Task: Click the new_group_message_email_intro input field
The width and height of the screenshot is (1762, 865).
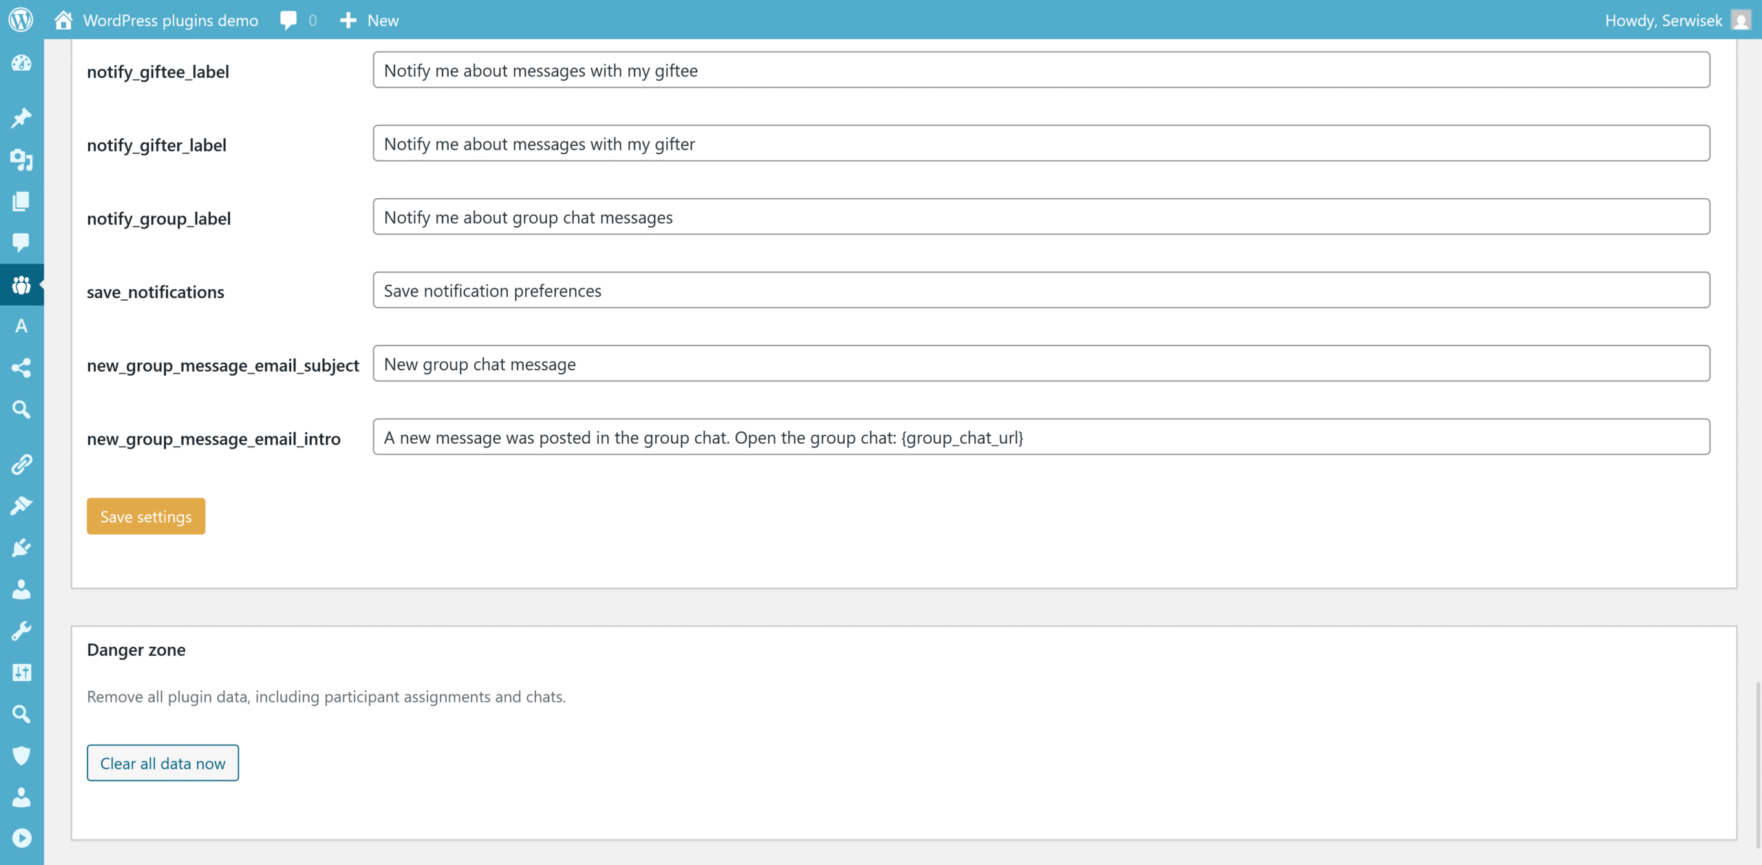Action: (1041, 437)
